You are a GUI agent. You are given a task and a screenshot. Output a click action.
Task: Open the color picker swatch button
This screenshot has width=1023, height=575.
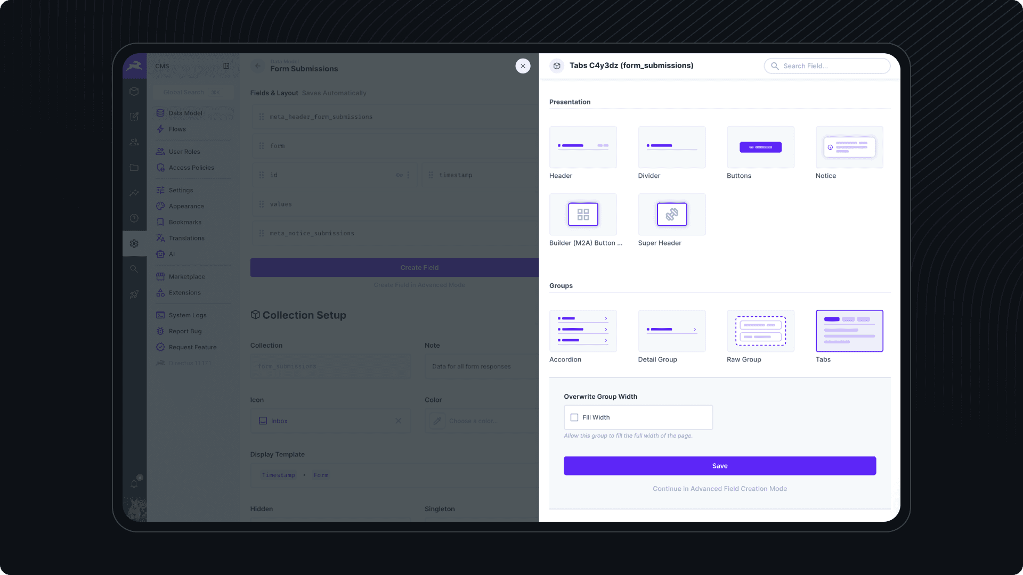(x=437, y=421)
